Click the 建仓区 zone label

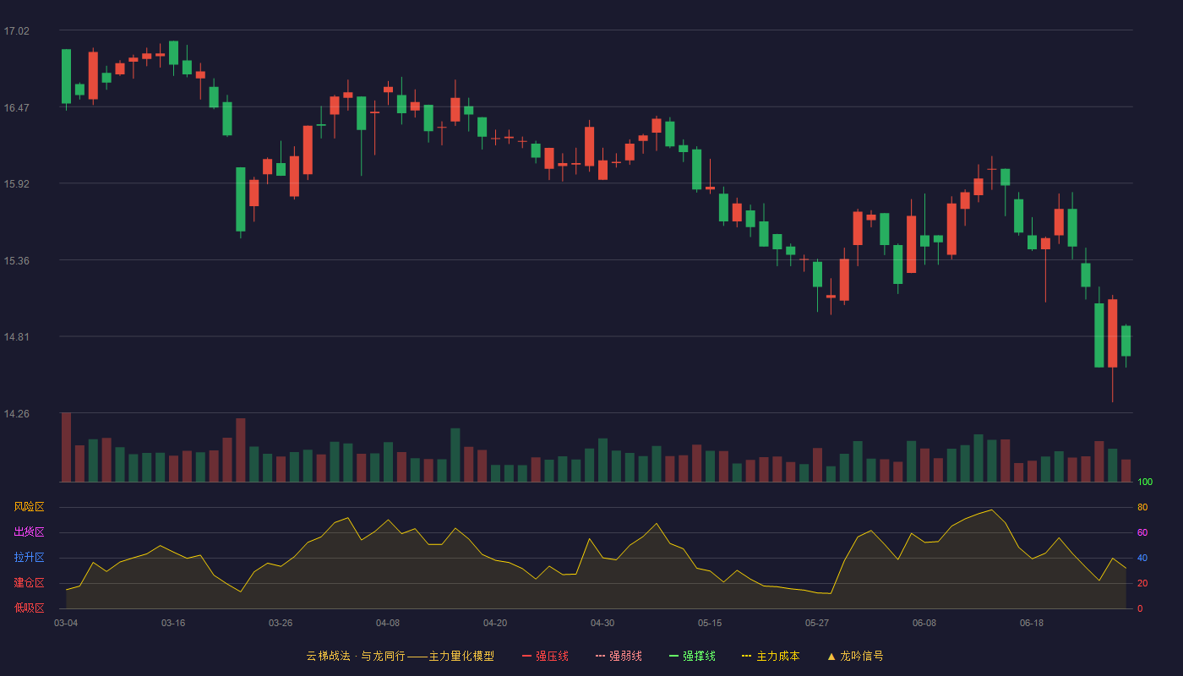[x=29, y=583]
